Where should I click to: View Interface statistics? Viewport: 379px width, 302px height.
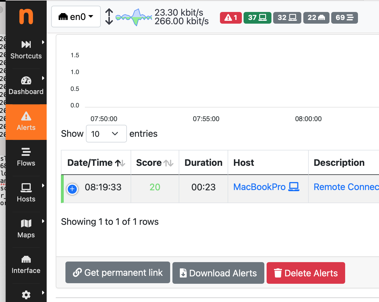pos(26,264)
